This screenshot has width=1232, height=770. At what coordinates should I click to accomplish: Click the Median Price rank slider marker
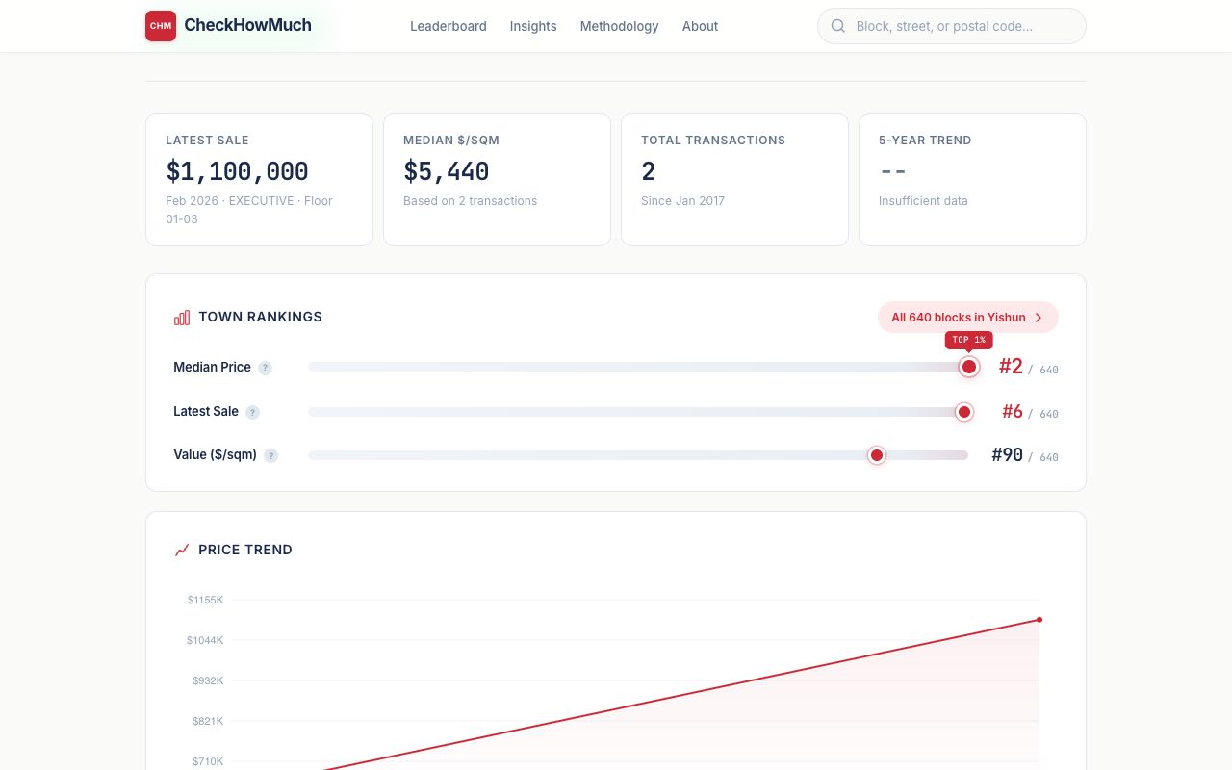969,367
